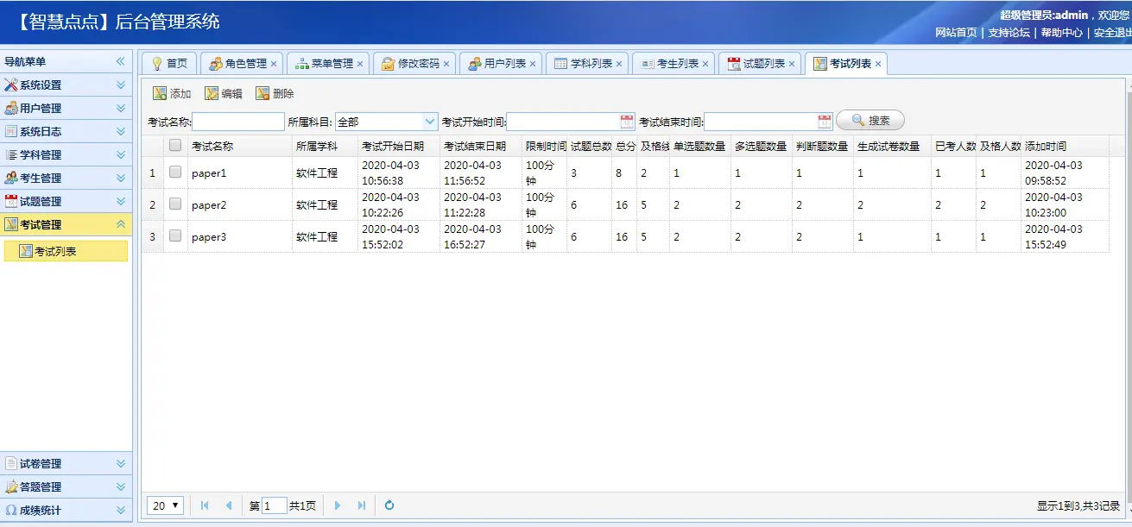
Task: Click the refresh icon in pagination bar
Action: (389, 505)
